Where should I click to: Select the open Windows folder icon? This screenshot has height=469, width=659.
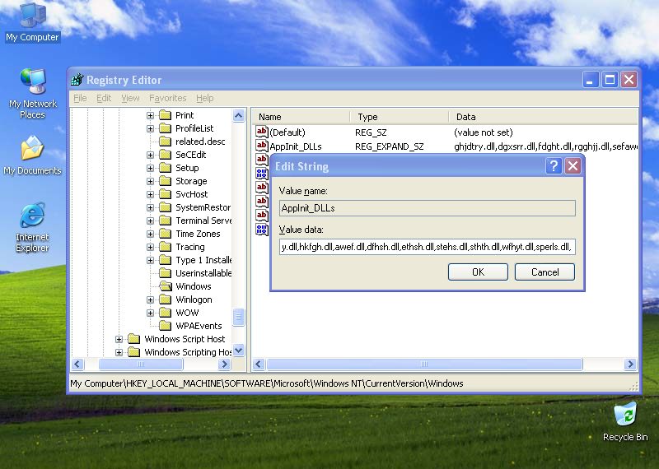click(x=166, y=286)
